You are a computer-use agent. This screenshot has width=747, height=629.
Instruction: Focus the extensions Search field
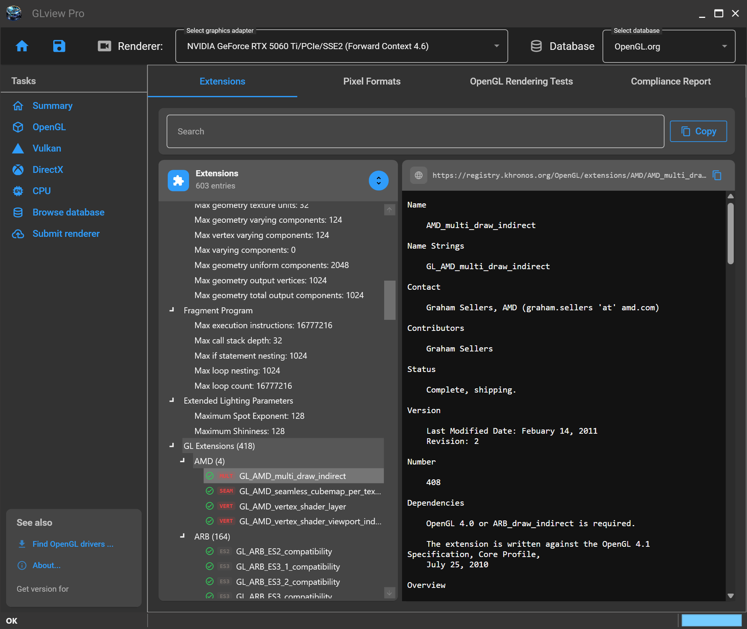click(415, 131)
